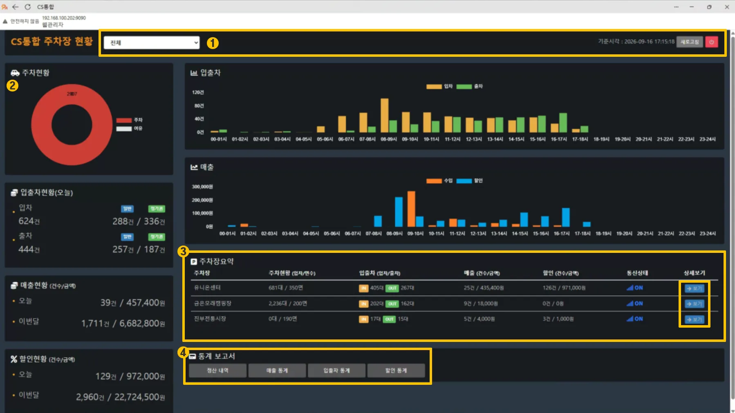Toggle white 여유 legend in donut chart

click(x=129, y=128)
